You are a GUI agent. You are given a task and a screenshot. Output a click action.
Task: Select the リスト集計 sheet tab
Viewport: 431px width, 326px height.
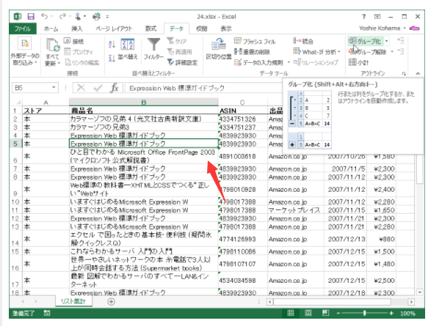click(x=73, y=301)
